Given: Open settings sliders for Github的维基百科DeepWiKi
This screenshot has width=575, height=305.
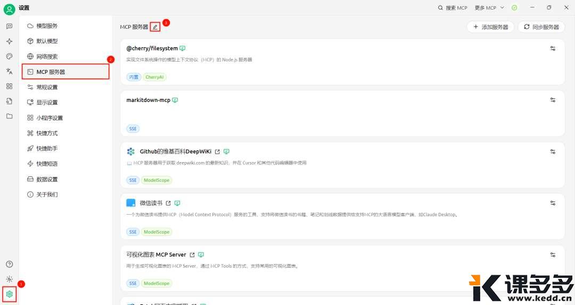Looking at the screenshot, I should [x=553, y=151].
